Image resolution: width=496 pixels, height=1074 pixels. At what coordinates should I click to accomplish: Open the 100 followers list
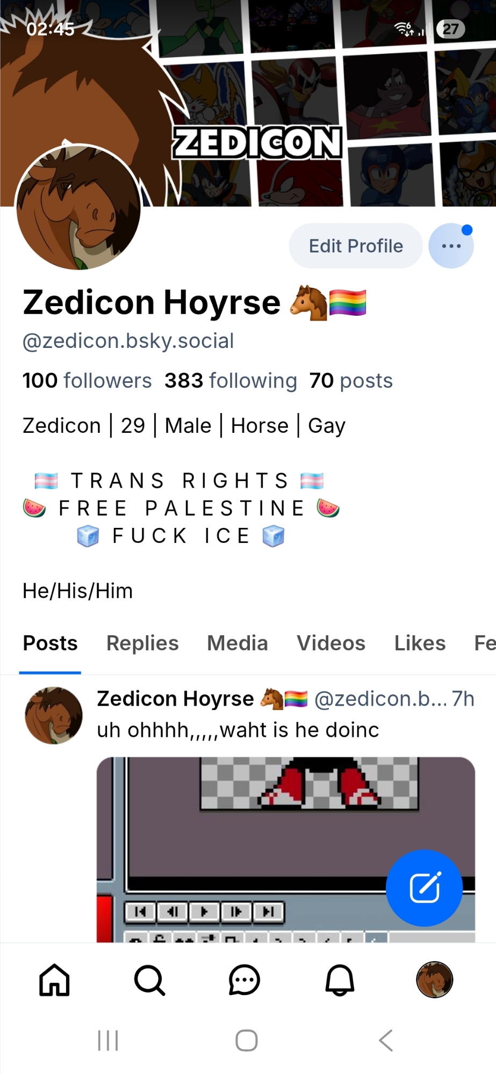[x=87, y=381]
